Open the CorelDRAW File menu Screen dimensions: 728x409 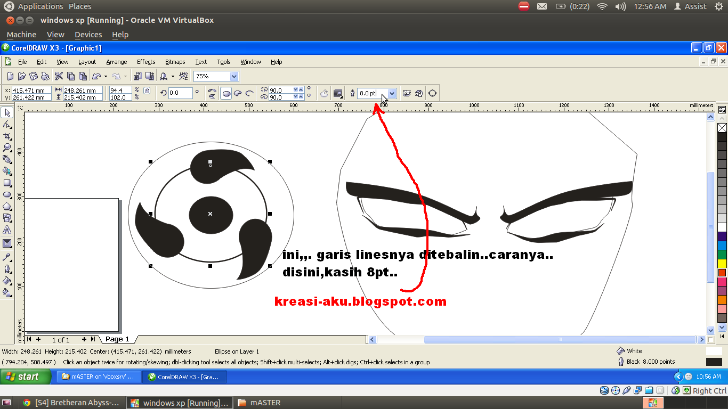[22, 62]
